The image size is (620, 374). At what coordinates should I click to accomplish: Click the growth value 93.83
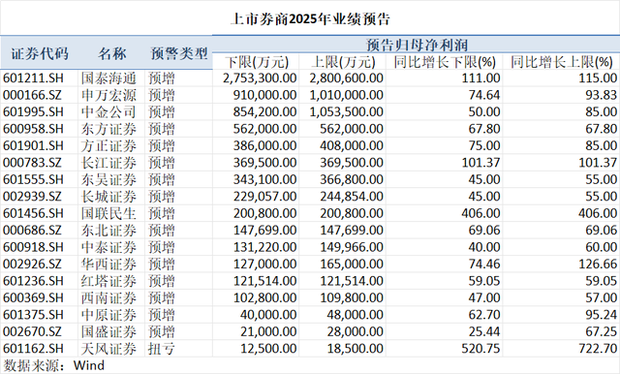pos(601,95)
